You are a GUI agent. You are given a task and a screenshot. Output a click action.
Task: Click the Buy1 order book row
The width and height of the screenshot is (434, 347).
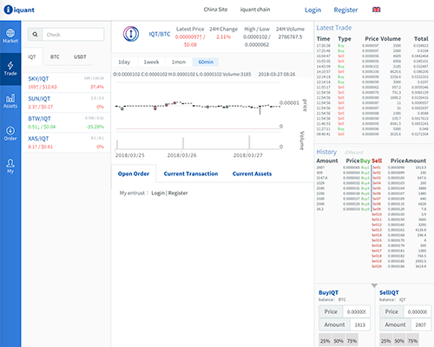coord(343,167)
